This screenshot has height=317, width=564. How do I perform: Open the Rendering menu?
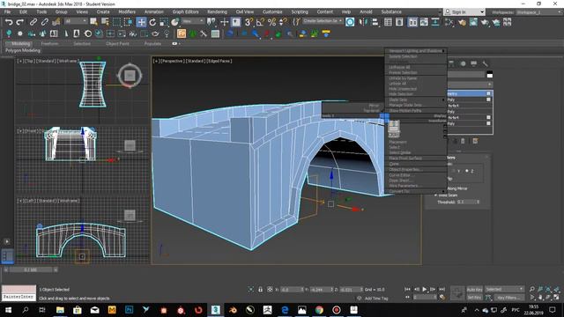pyautogui.click(x=217, y=11)
